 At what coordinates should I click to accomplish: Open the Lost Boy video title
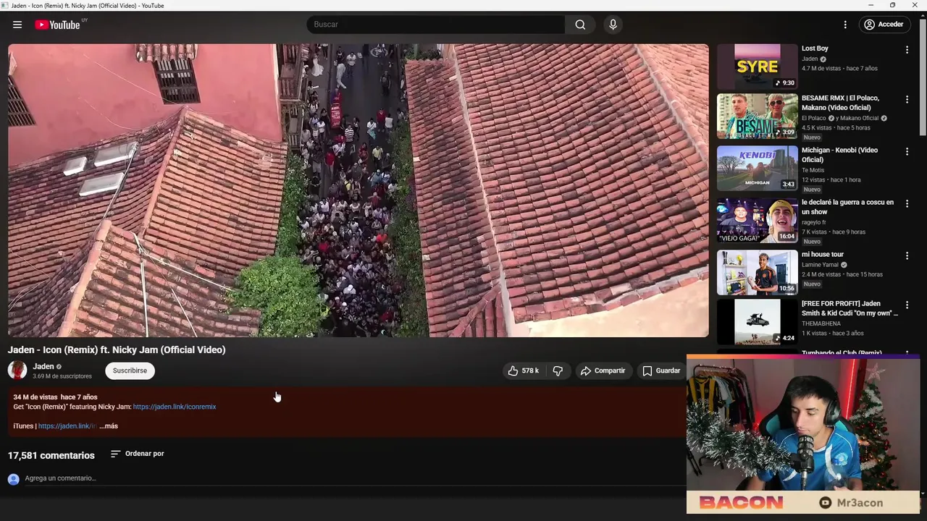click(x=815, y=48)
